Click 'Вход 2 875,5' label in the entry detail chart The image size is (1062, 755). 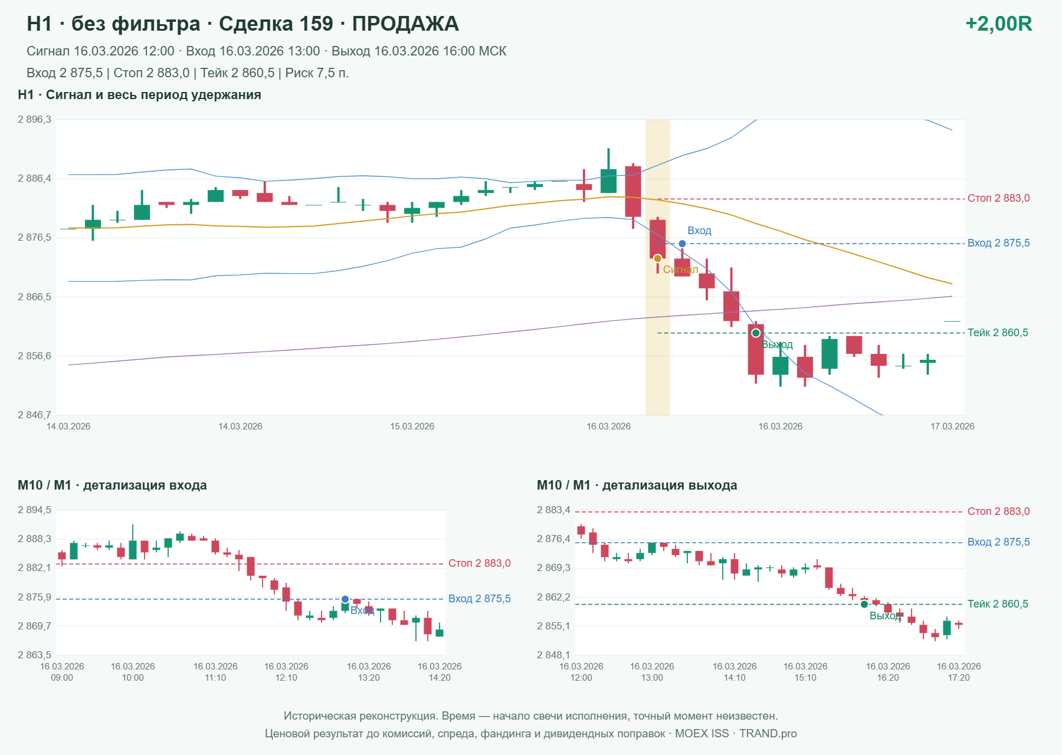pyautogui.click(x=479, y=599)
